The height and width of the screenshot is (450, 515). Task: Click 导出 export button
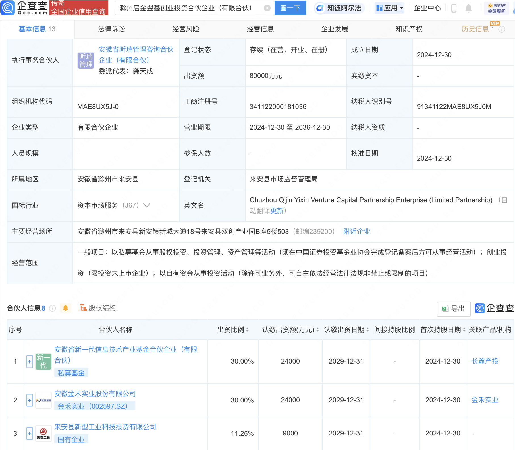pyautogui.click(x=454, y=309)
